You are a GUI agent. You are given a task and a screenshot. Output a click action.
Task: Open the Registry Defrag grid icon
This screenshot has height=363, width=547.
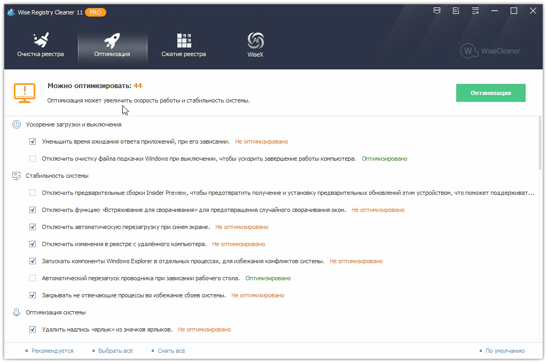pyautogui.click(x=184, y=41)
